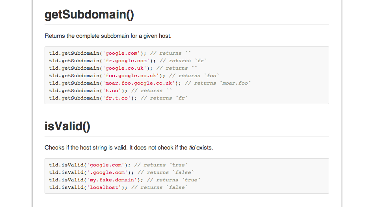This screenshot has width=386, height=207.
Task: Click the returns `false` comment for localhost
Action: coord(159,187)
